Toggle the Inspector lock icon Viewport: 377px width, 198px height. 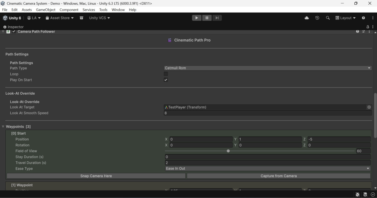coord(368,27)
